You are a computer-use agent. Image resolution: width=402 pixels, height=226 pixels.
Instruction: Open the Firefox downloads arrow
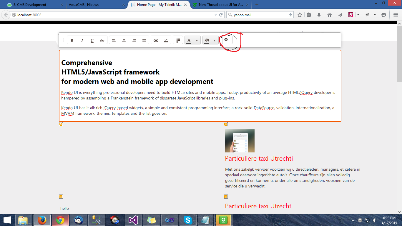click(319, 15)
